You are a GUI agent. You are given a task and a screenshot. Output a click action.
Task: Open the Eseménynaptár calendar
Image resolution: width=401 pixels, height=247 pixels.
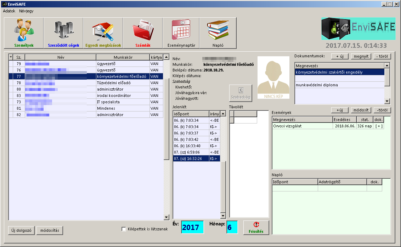point(181,33)
